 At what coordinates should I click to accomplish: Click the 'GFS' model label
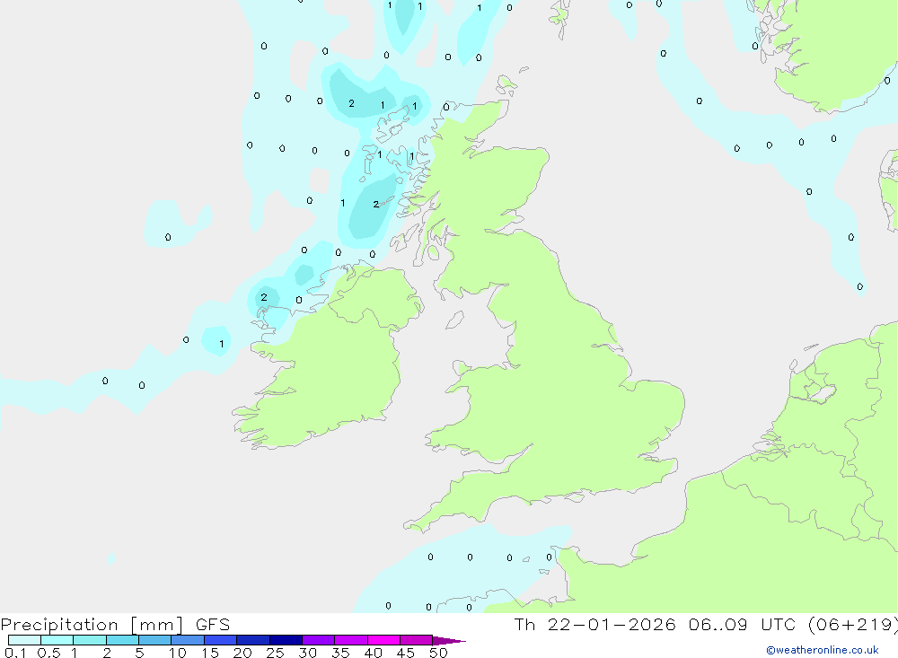coord(213,625)
